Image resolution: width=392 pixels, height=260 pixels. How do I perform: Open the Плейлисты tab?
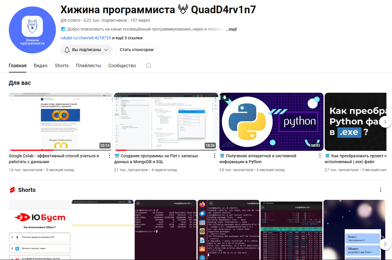click(x=89, y=66)
